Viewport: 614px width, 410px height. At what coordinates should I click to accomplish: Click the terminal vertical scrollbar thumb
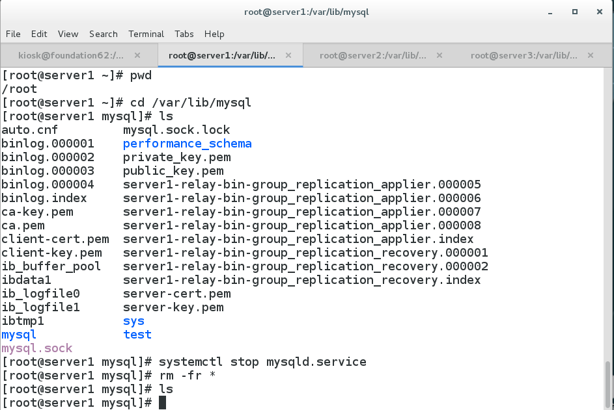tap(608, 384)
